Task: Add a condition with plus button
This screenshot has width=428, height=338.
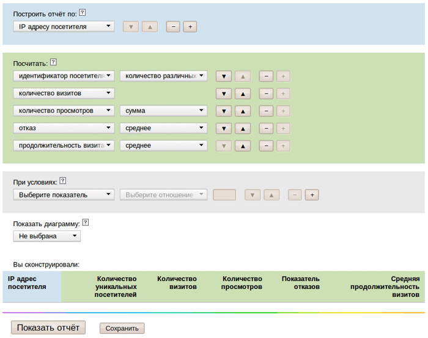Action: (312, 195)
